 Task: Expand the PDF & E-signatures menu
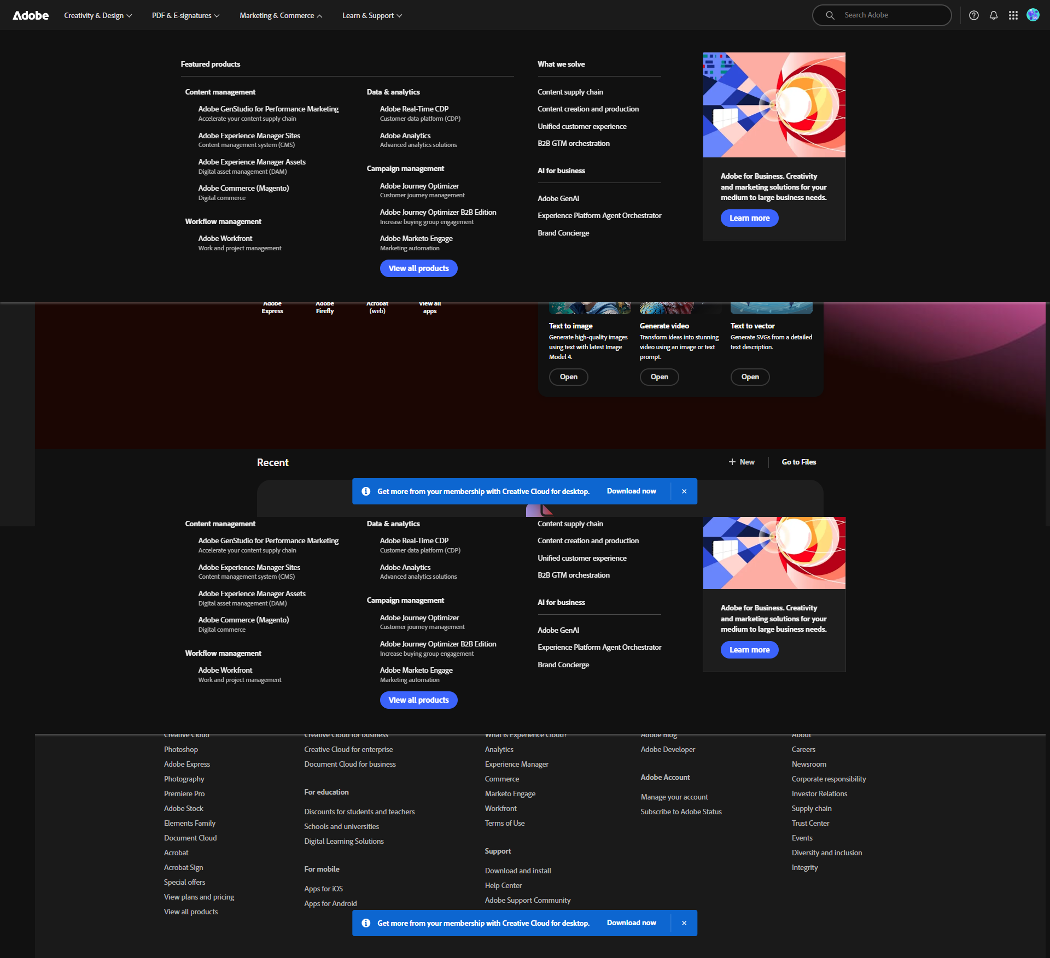pyautogui.click(x=186, y=15)
